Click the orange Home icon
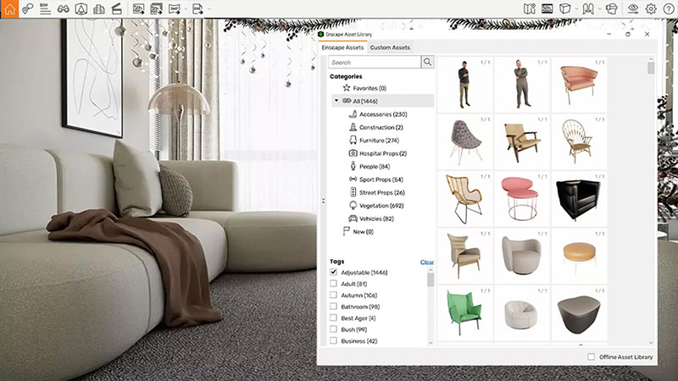The image size is (678, 381). [x=9, y=8]
